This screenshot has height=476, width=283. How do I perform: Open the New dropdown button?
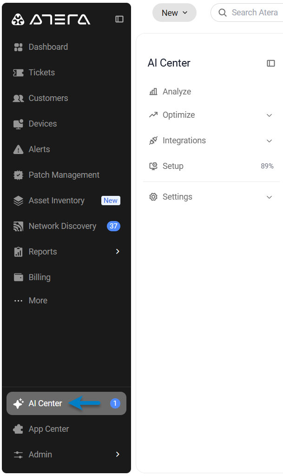point(174,13)
